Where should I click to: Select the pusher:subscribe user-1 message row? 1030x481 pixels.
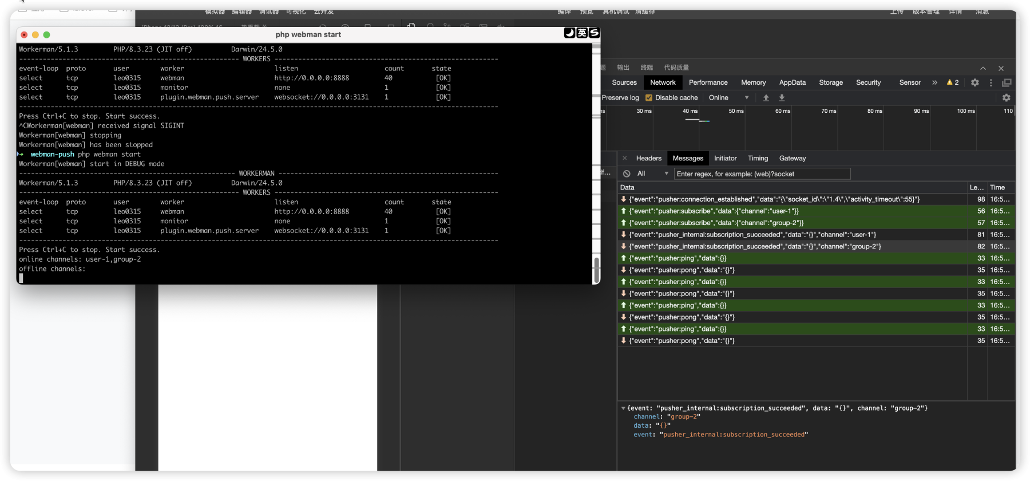(x=817, y=211)
